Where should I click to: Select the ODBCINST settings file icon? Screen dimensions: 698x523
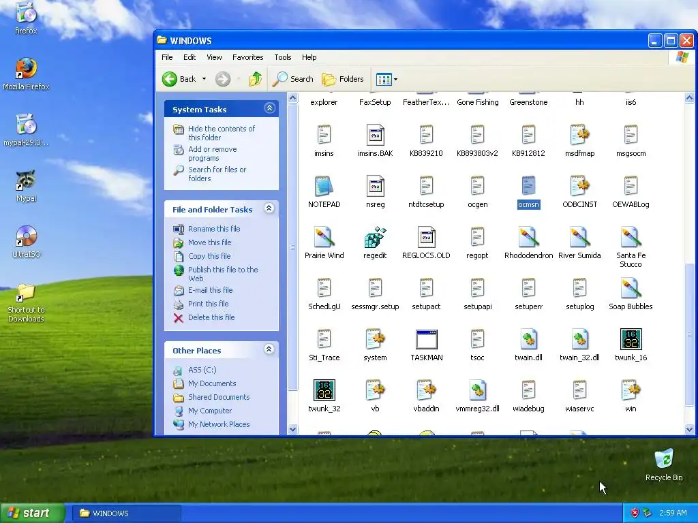pos(579,186)
